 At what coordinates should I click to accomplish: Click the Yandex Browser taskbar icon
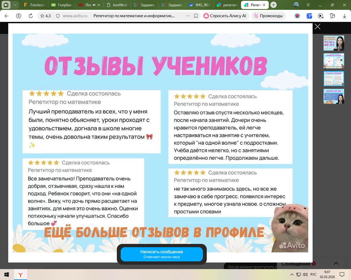[x=20, y=275]
